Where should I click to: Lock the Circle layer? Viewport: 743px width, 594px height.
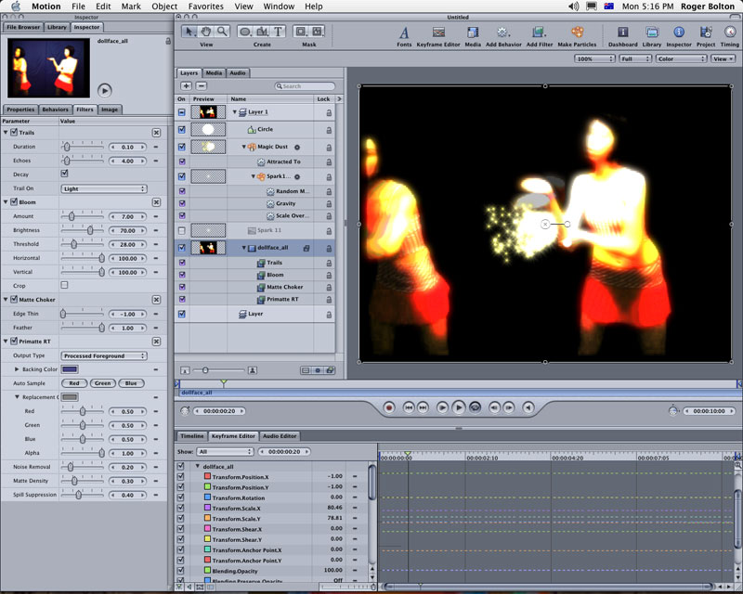click(329, 130)
